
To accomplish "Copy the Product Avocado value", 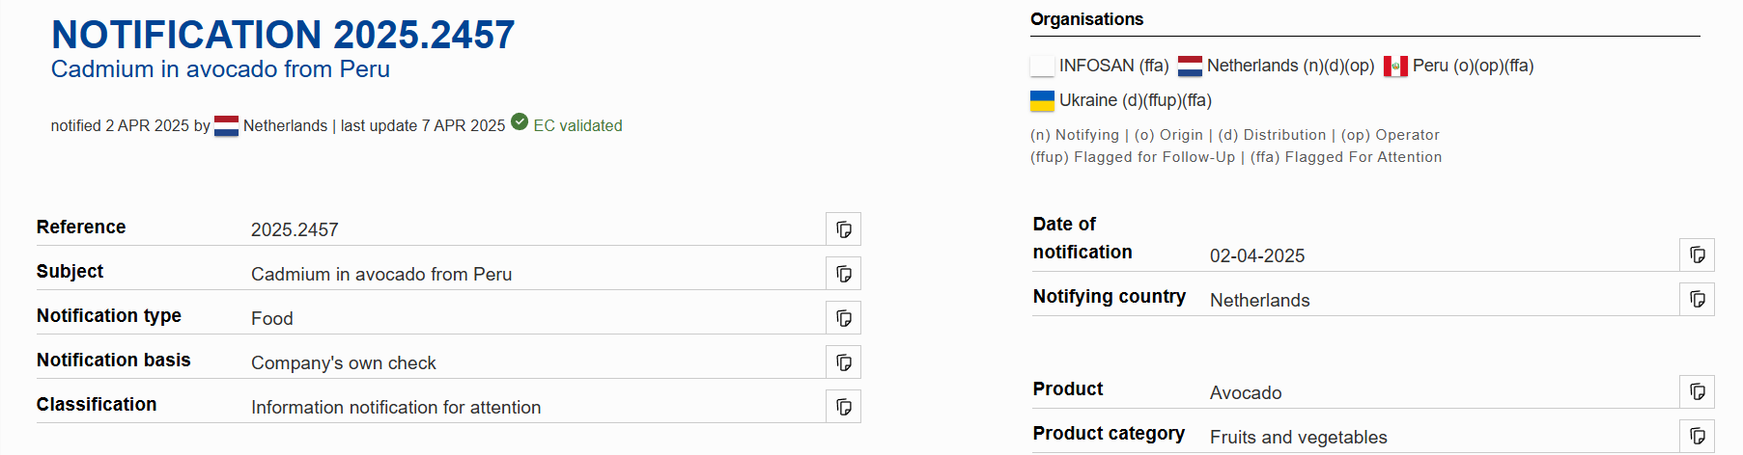I will 1697,392.
